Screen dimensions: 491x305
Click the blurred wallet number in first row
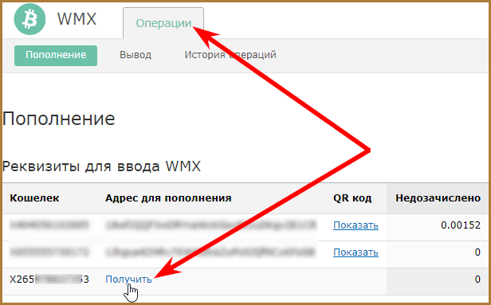click(x=49, y=225)
